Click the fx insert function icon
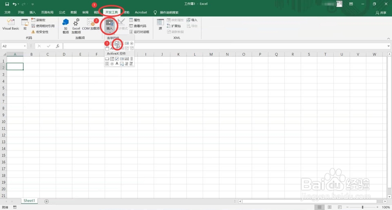This screenshot has height=210, width=392. [x=58, y=46]
